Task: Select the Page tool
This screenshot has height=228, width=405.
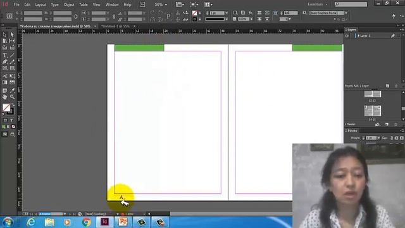Action: tap(5, 41)
